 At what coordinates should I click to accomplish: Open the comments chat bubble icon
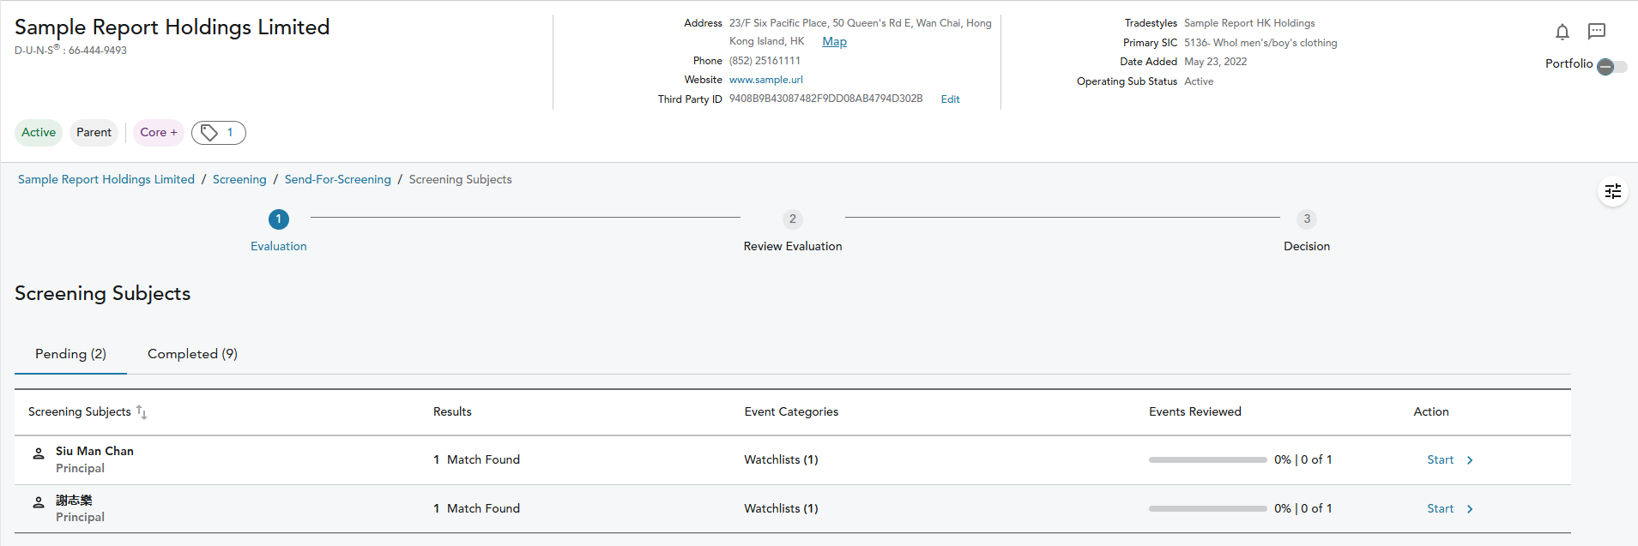point(1596,32)
